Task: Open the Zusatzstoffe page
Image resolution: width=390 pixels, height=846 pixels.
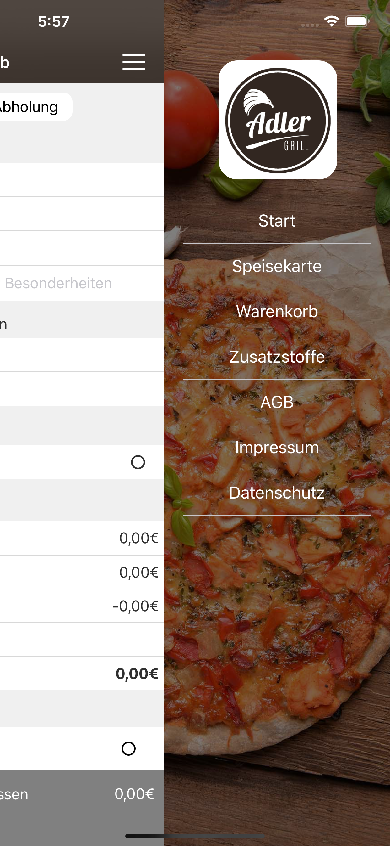Action: [x=277, y=357]
